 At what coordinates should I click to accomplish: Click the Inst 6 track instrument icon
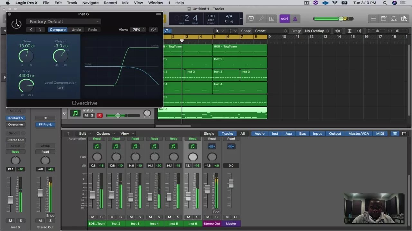76,113
